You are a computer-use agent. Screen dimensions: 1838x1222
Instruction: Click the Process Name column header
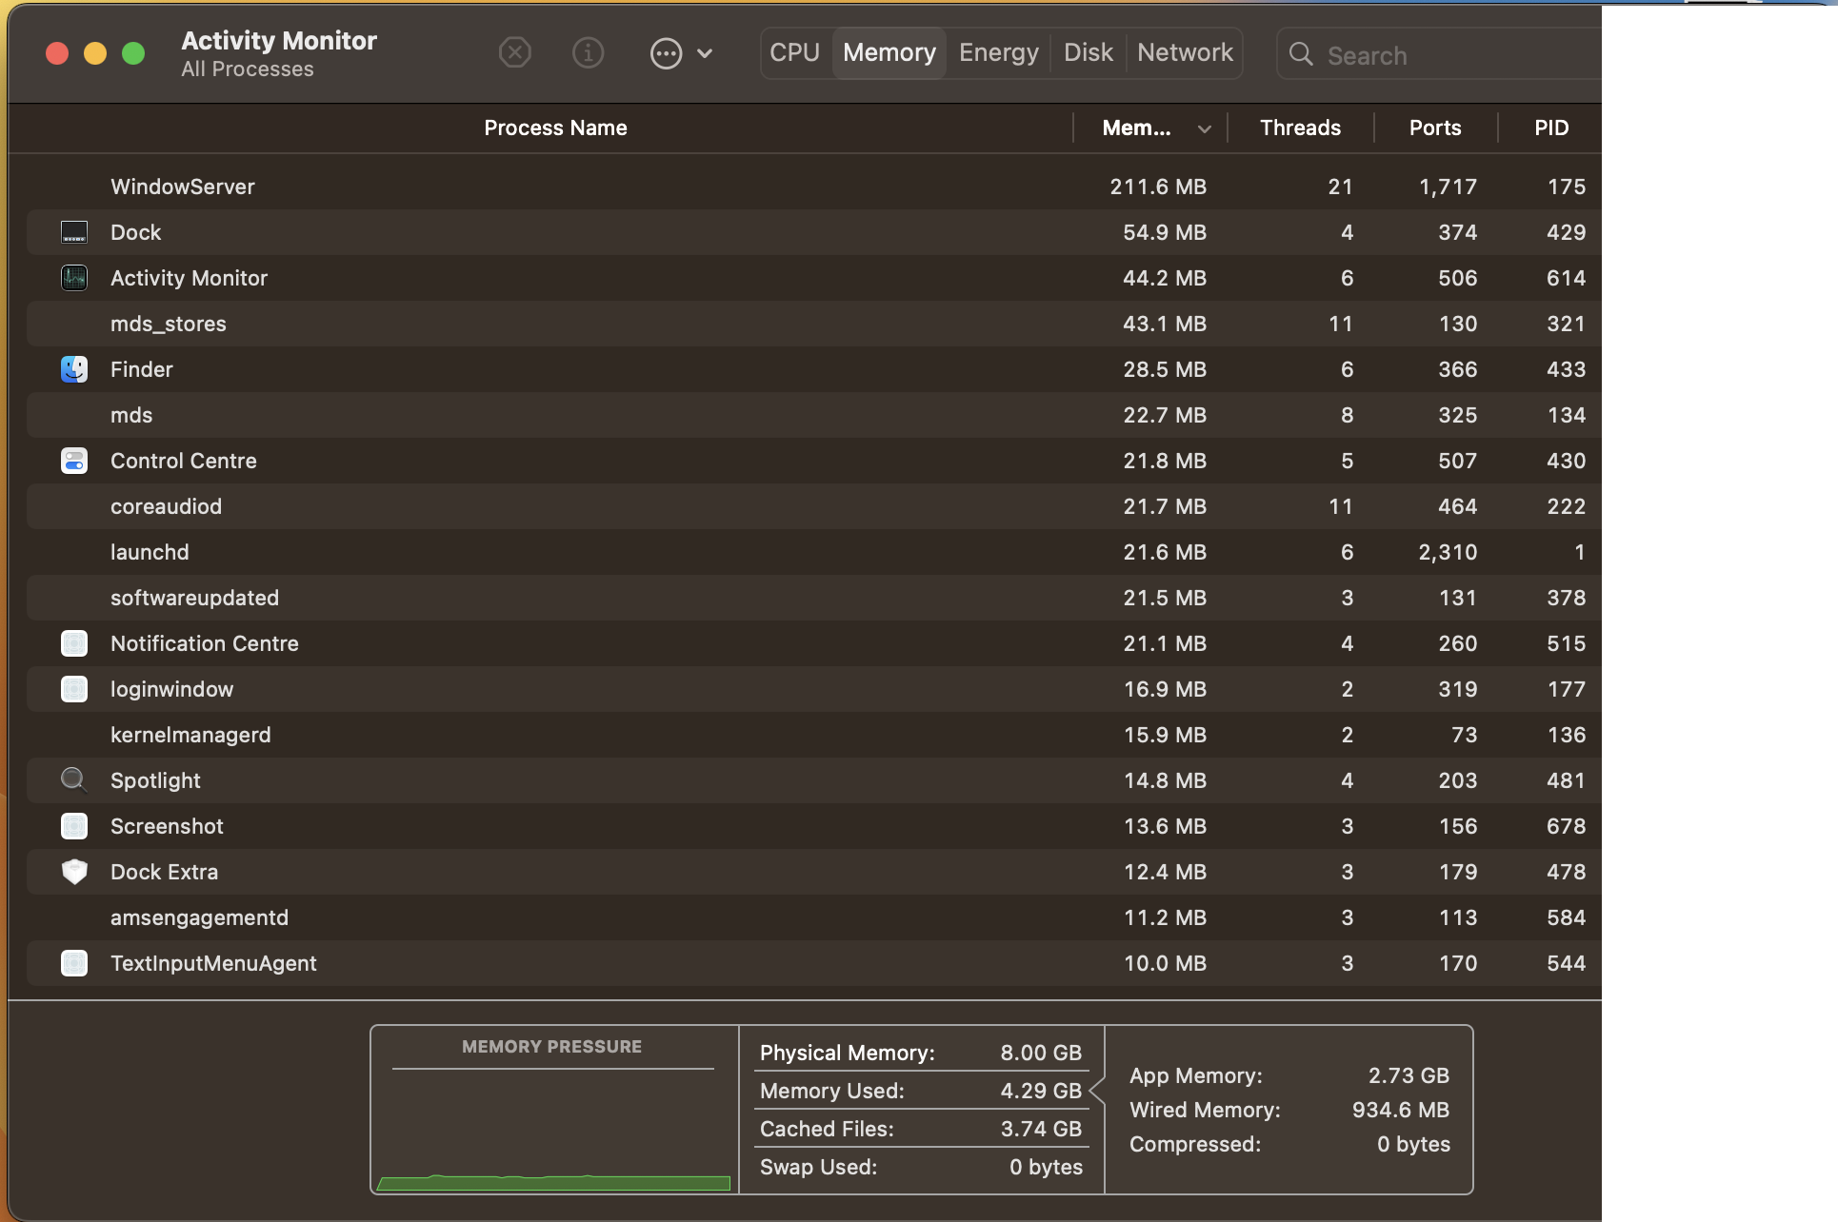pyautogui.click(x=555, y=128)
